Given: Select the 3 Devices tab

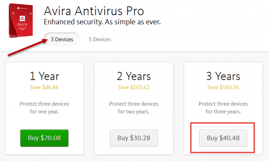Looking at the screenshot, I should tap(62, 40).
